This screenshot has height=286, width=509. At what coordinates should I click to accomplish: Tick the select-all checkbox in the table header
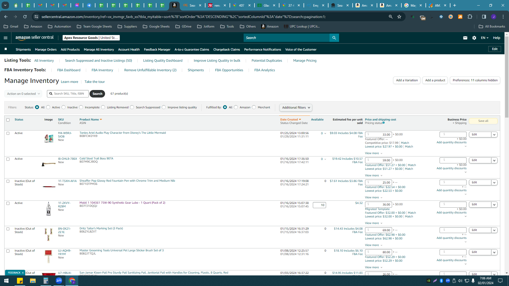[x=8, y=120]
